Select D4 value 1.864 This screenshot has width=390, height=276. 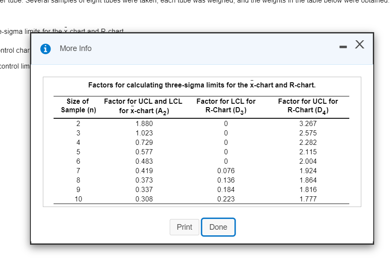pyautogui.click(x=308, y=180)
